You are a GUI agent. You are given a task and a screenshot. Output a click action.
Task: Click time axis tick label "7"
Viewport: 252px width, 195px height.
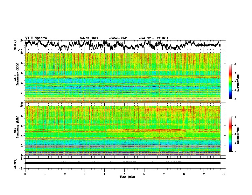click(164, 174)
